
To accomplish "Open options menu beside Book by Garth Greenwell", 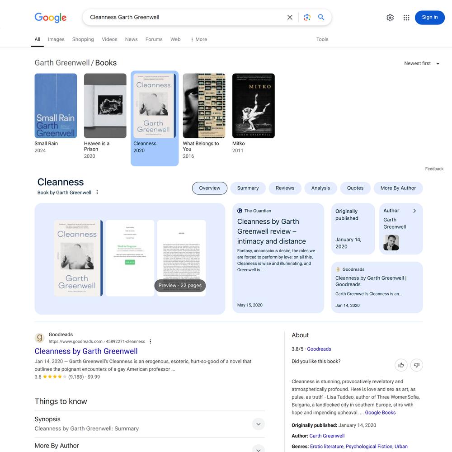I will point(97,192).
